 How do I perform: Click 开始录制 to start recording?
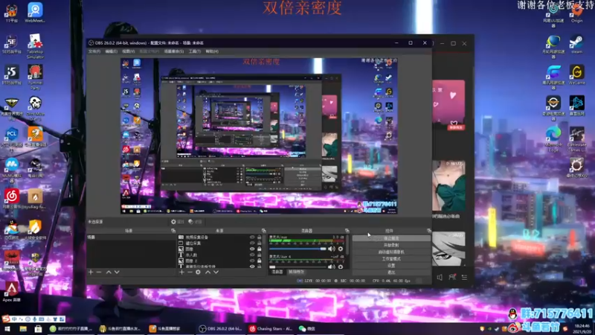(x=391, y=245)
